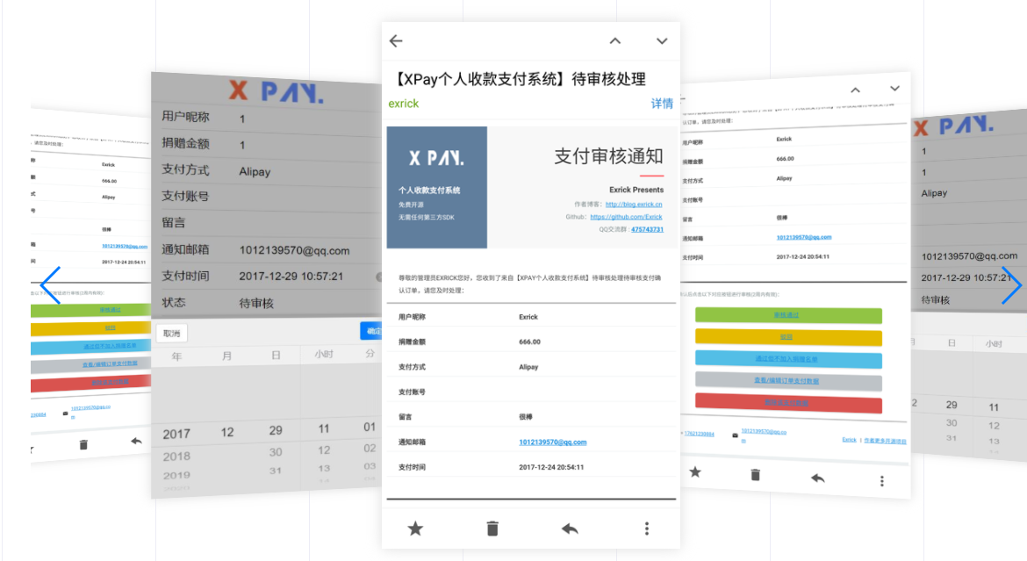Click the QQ group number 475743731

[647, 229]
